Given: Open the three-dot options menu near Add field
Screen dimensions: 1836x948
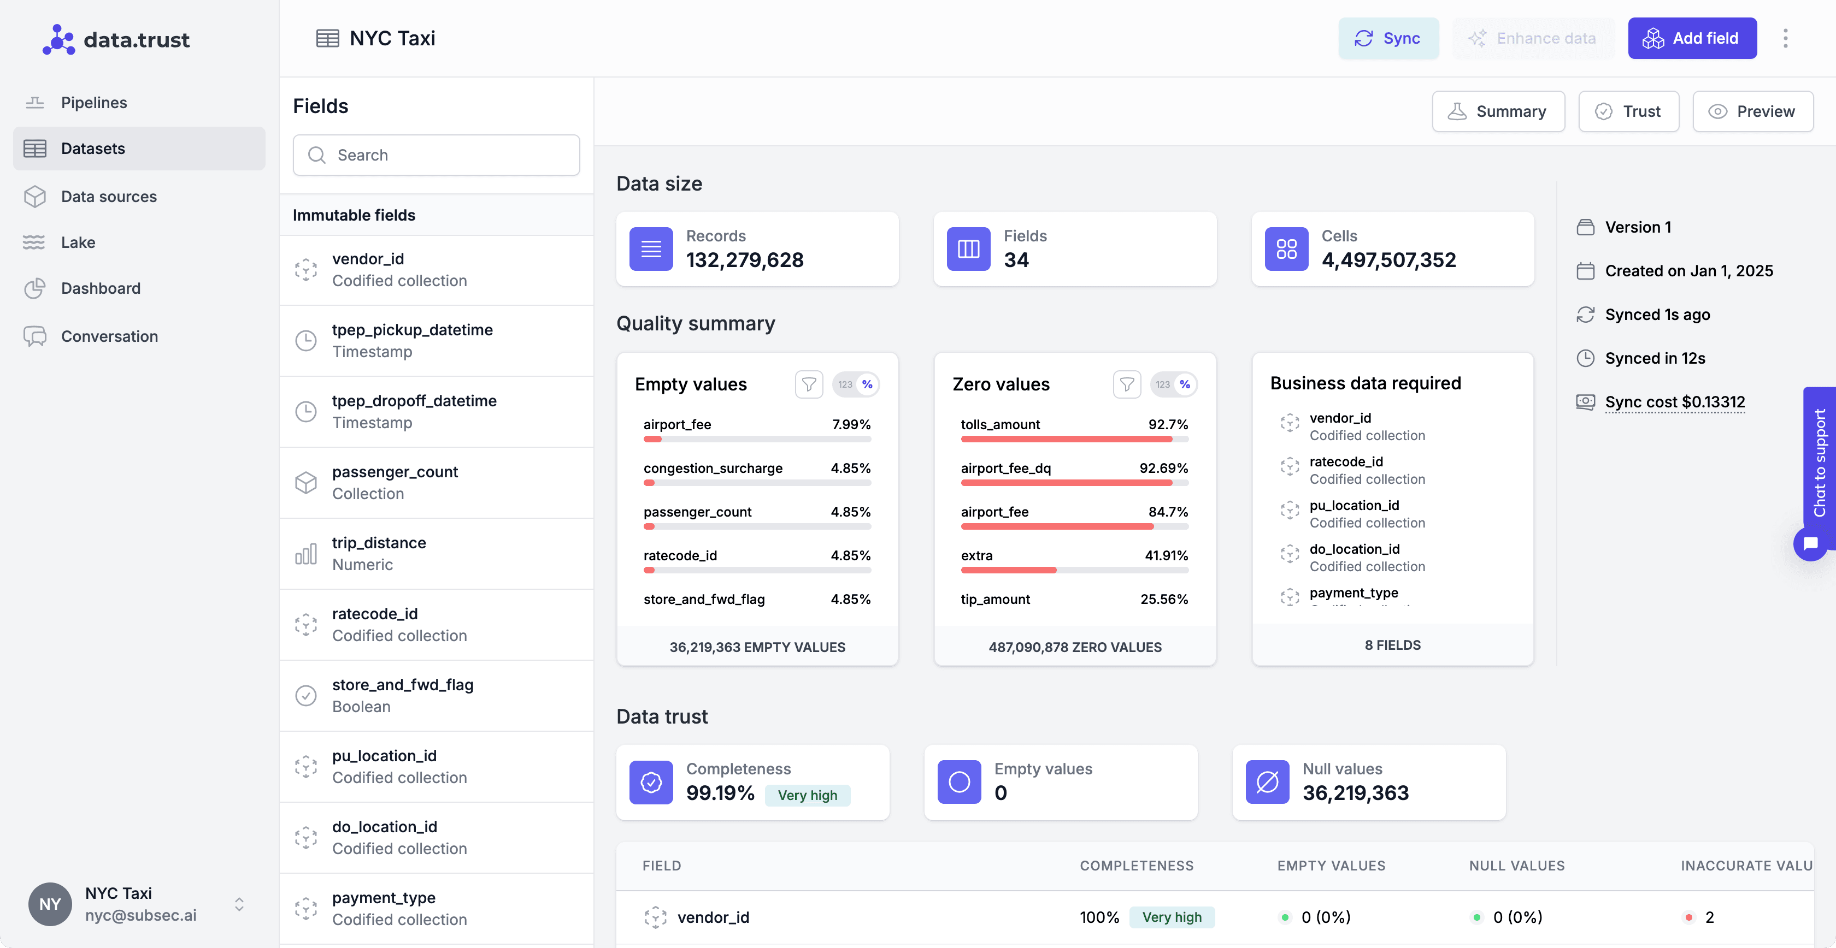Looking at the screenshot, I should [x=1785, y=38].
